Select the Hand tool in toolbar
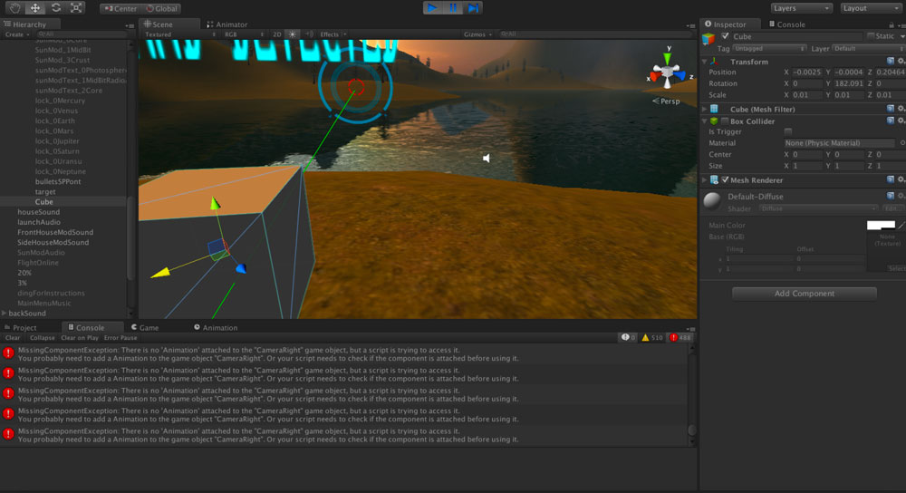Viewport: 906px width, 493px height. [x=14, y=8]
